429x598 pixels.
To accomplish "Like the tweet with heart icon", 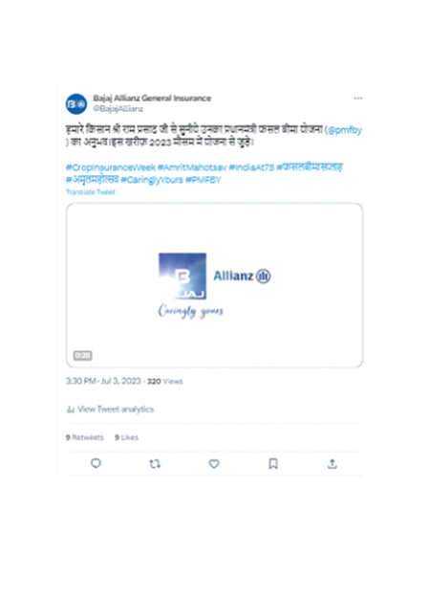I will click(x=214, y=464).
